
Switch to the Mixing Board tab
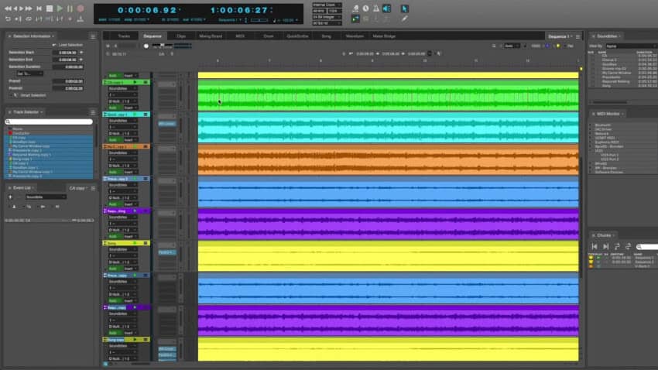click(x=210, y=36)
